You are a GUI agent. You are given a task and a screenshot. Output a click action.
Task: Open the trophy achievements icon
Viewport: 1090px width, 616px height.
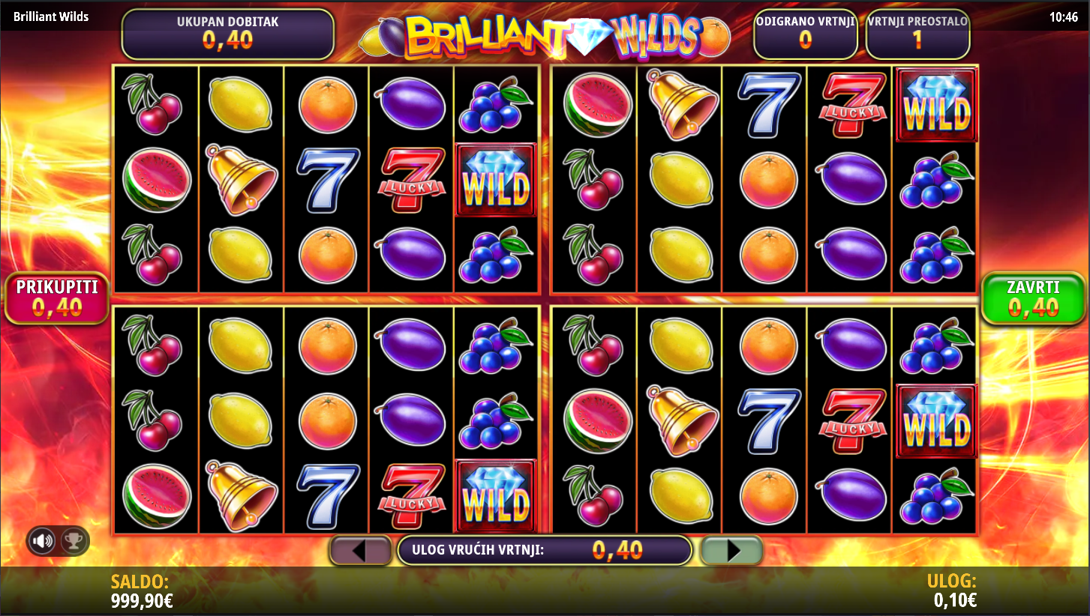coord(73,540)
